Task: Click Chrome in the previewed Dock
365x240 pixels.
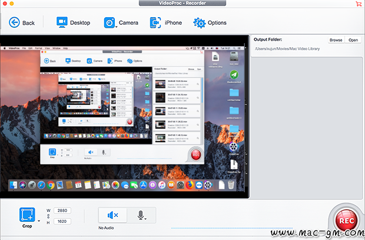Action: pos(51,185)
